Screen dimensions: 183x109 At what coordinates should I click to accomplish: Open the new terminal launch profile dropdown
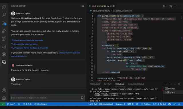(167, 84)
